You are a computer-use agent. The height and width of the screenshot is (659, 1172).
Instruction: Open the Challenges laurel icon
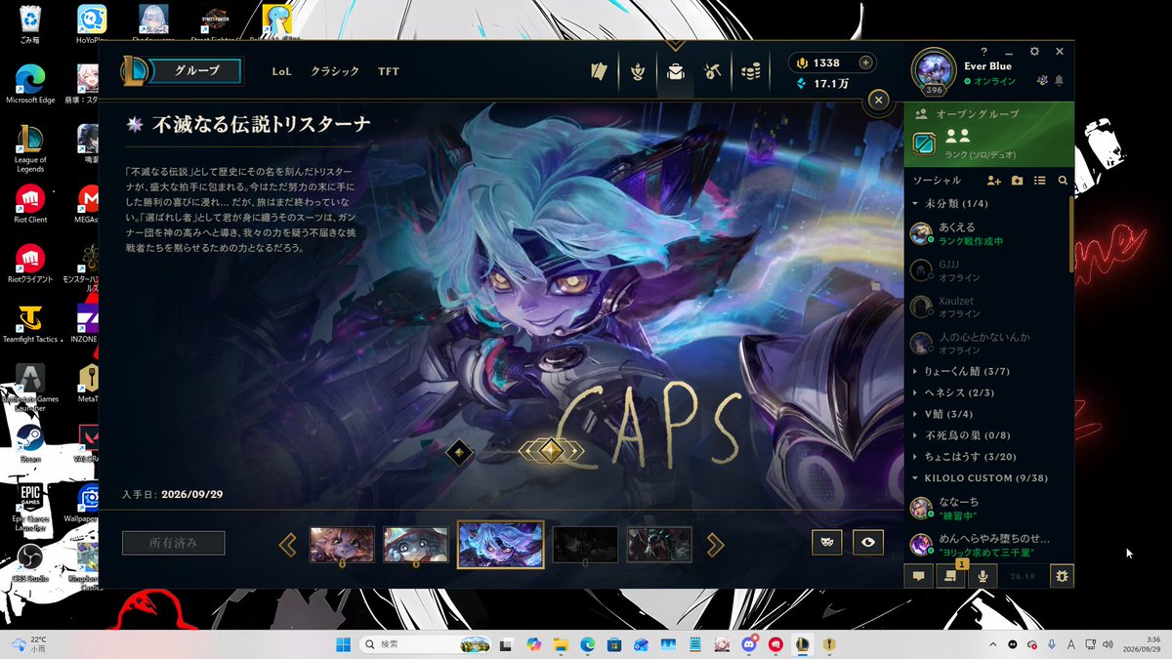pyautogui.click(x=638, y=71)
